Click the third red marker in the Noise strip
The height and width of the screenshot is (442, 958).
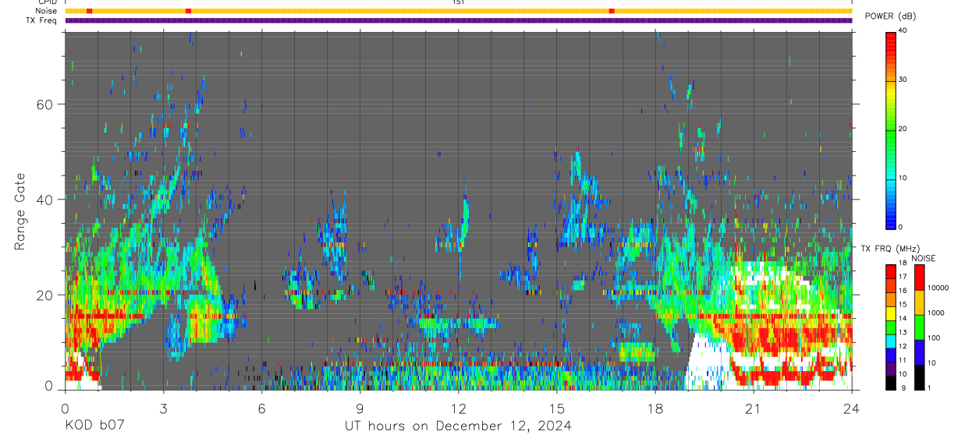coord(612,11)
